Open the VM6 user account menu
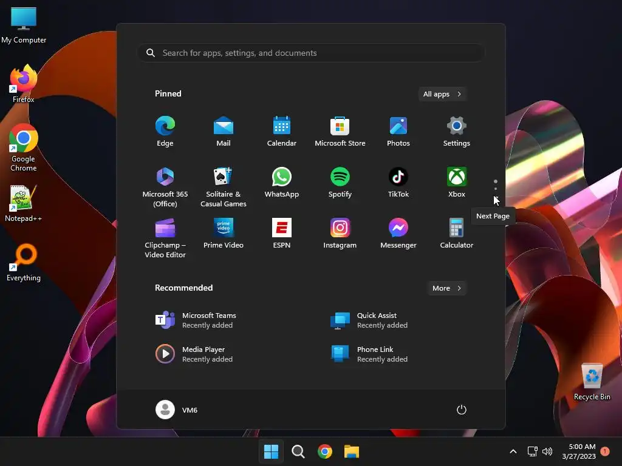The width and height of the screenshot is (622, 466). click(177, 410)
